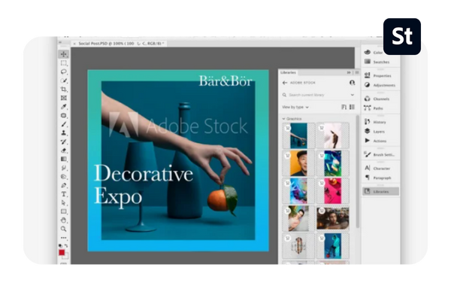Open the Layers panel
Viewport: 451px width, 301px height.
click(x=377, y=131)
